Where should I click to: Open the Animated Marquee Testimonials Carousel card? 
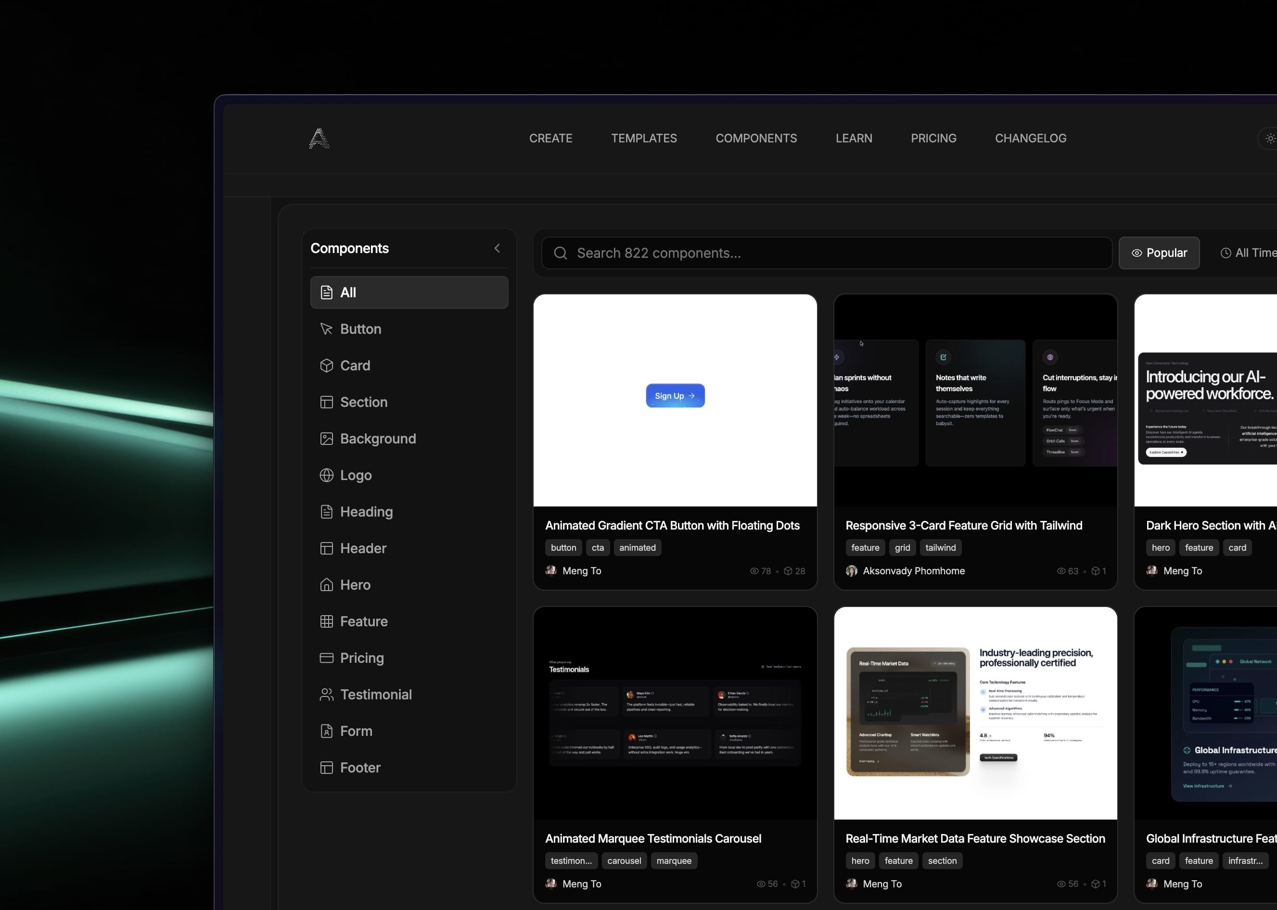point(675,712)
